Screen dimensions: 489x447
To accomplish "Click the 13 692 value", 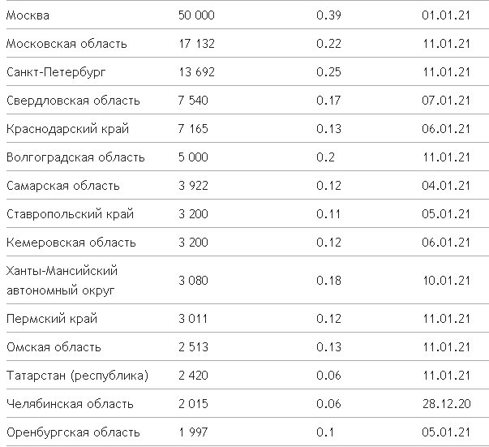I will [x=196, y=72].
